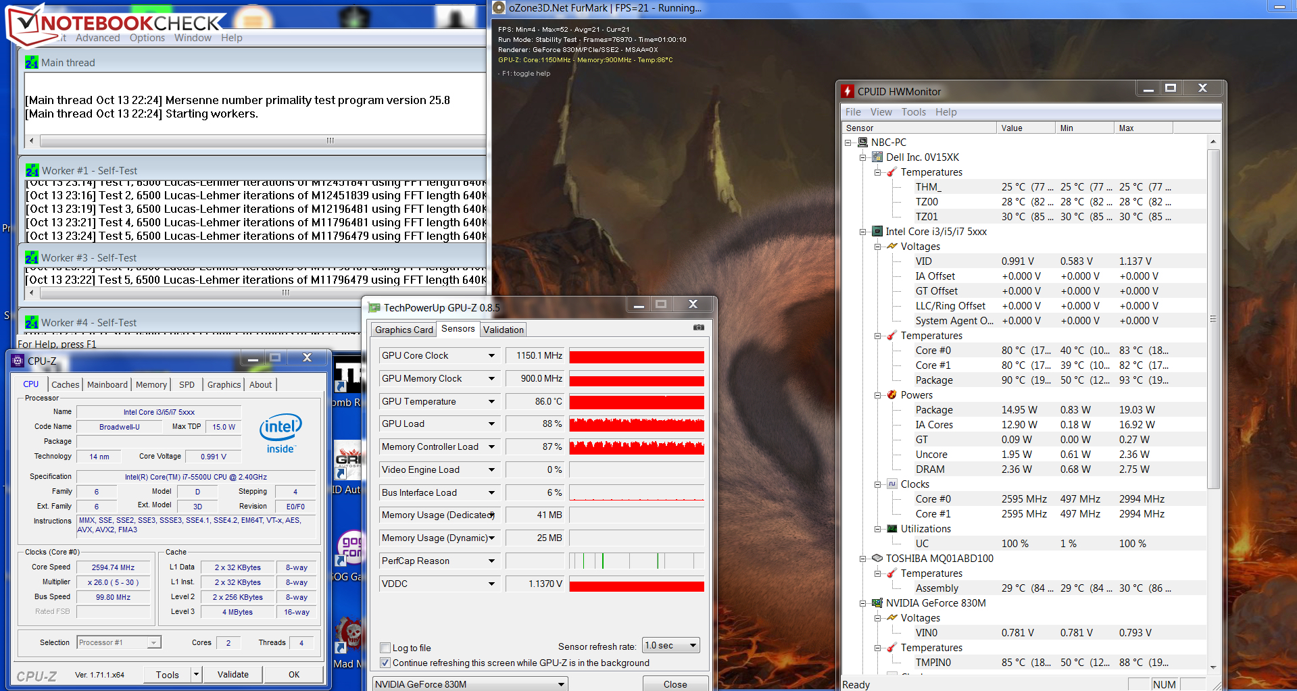
Task: Select the GOG desktop shortcut icon
Action: (350, 548)
